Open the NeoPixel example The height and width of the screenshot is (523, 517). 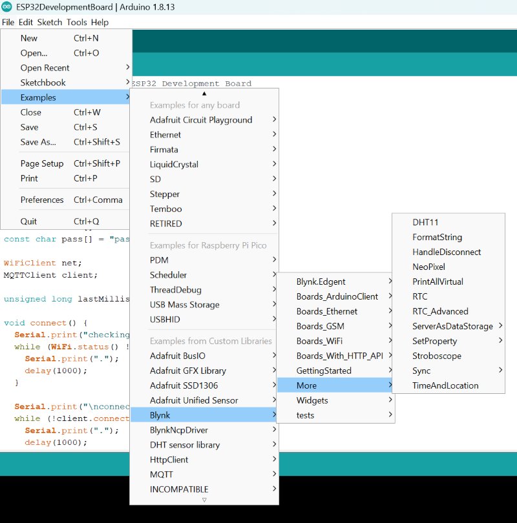point(448,267)
